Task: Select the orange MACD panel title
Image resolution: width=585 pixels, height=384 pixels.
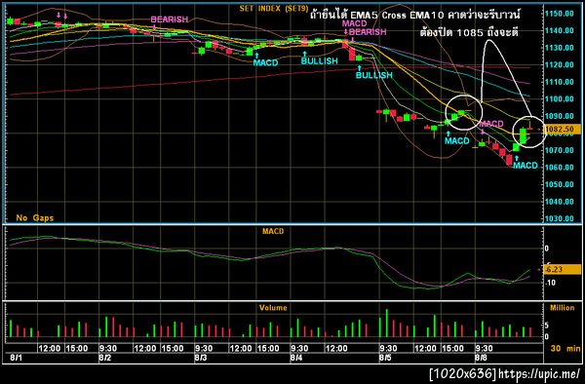Action: click(273, 232)
